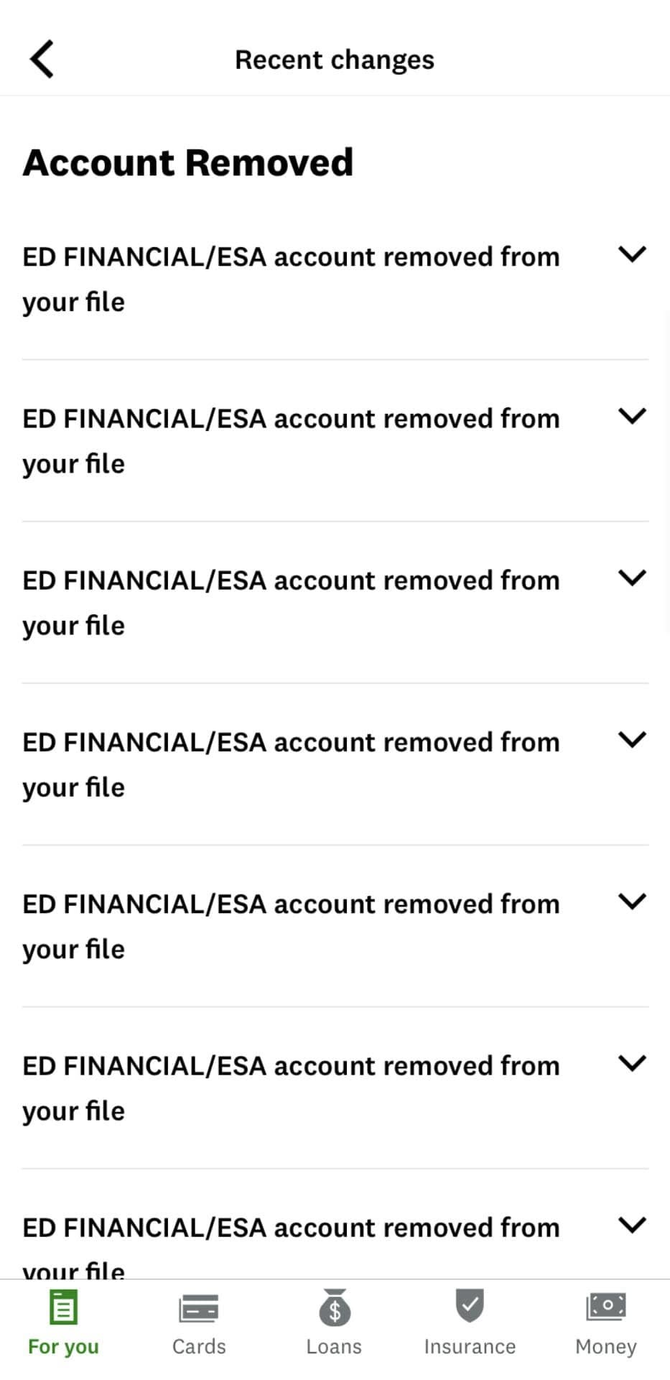The width and height of the screenshot is (670, 1380).
Task: Tap the back arrow icon
Action: pos(42,59)
